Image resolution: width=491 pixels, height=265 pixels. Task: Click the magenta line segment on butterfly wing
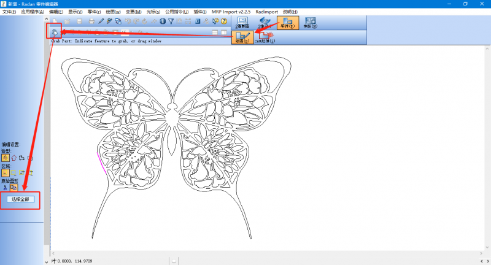point(101,164)
